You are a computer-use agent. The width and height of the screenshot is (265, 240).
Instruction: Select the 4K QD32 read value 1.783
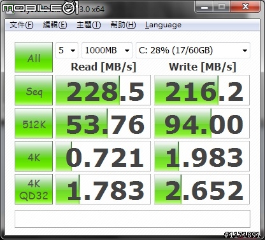pos(103,189)
